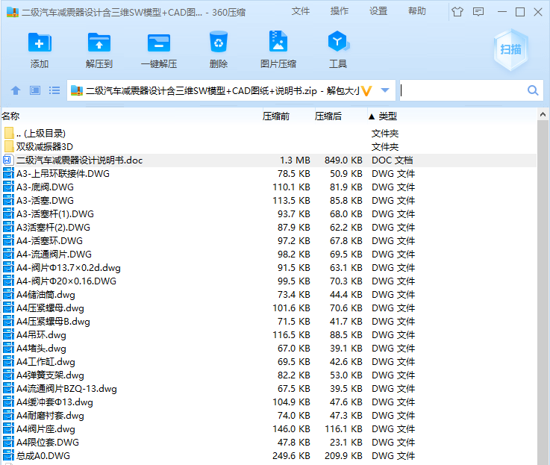The width and height of the screenshot is (550, 465).
Task: Select A3活塞杆(2).DWG file
Action: pos(269,228)
